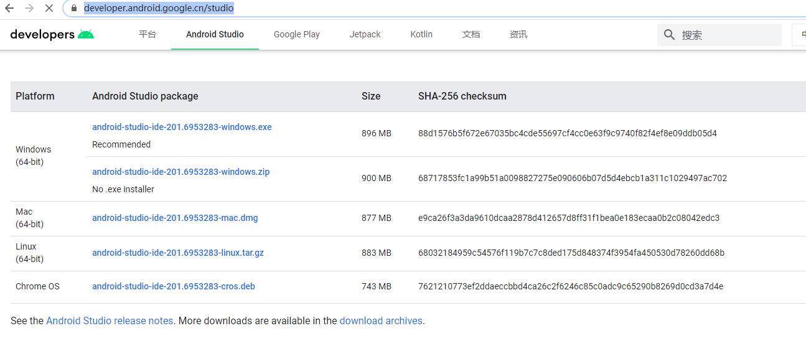Switch to the Kotlin tab

421,34
